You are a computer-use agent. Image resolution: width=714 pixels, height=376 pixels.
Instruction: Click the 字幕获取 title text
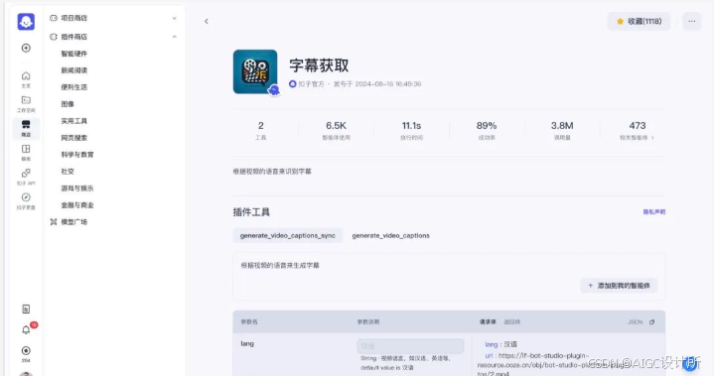pyautogui.click(x=319, y=65)
